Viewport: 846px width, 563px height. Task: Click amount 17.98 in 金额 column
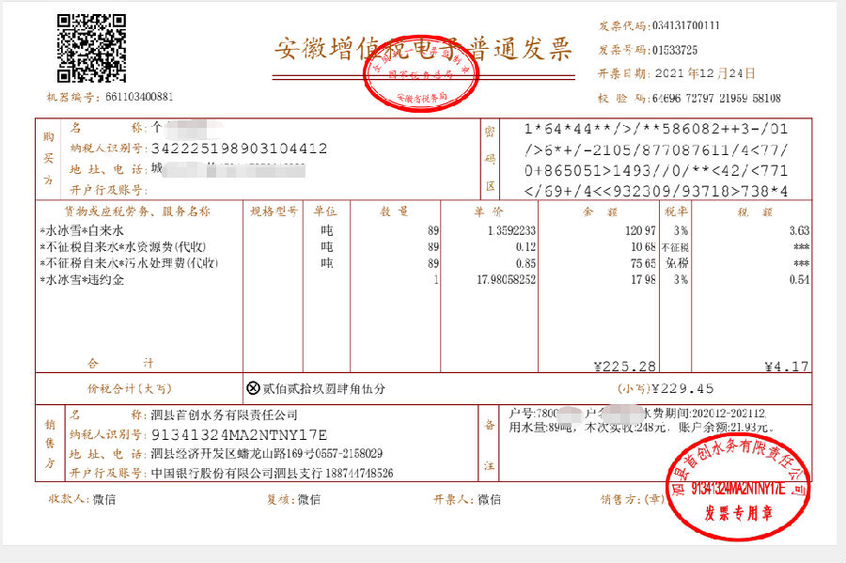(643, 280)
